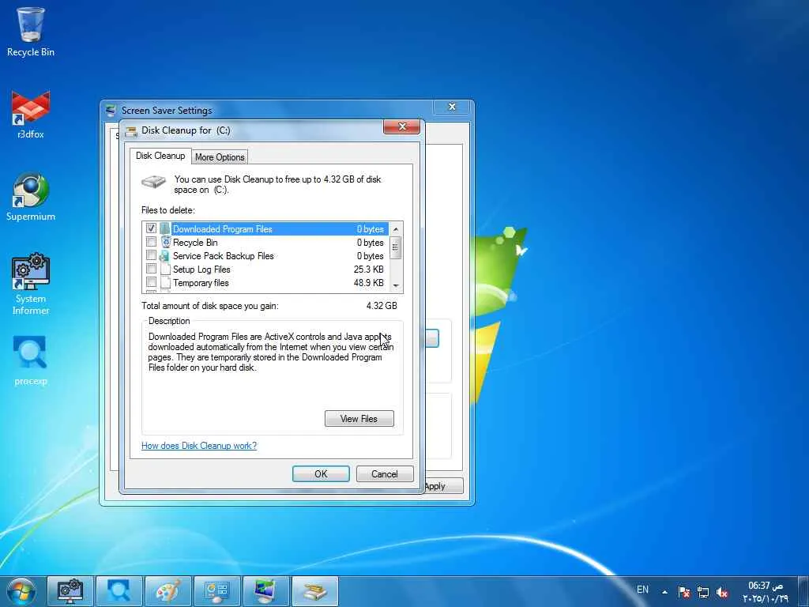The width and height of the screenshot is (809, 607).
Task: Check Service Pack Backup Files checkbox
Action: 151,255
